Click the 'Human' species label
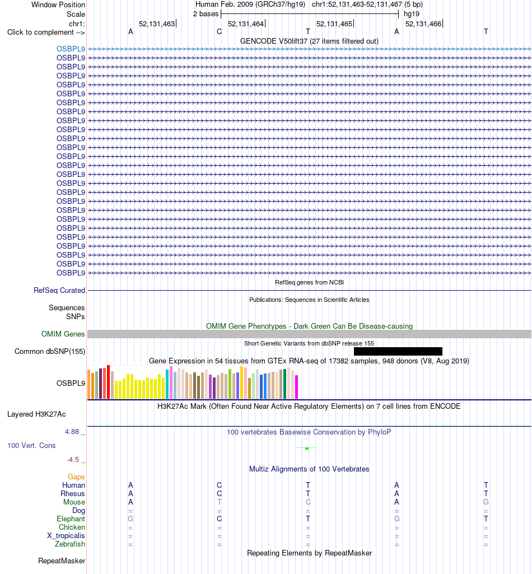Viewport: 532px width, 574px height. click(x=73, y=486)
